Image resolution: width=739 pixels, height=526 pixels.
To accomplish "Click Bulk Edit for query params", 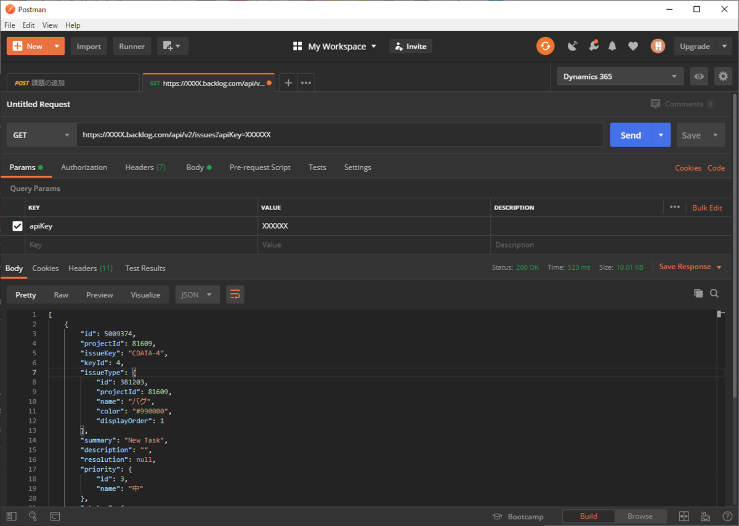I will tap(707, 208).
